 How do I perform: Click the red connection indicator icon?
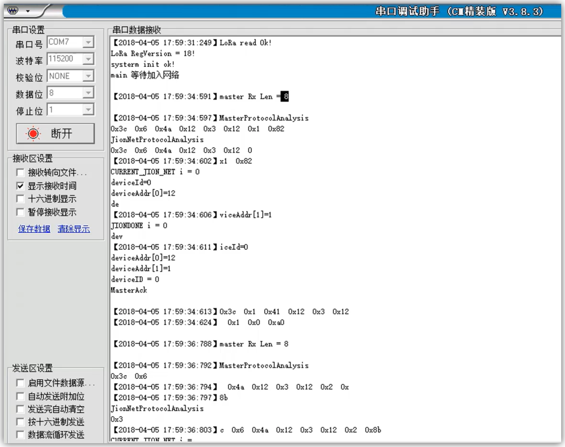33,134
